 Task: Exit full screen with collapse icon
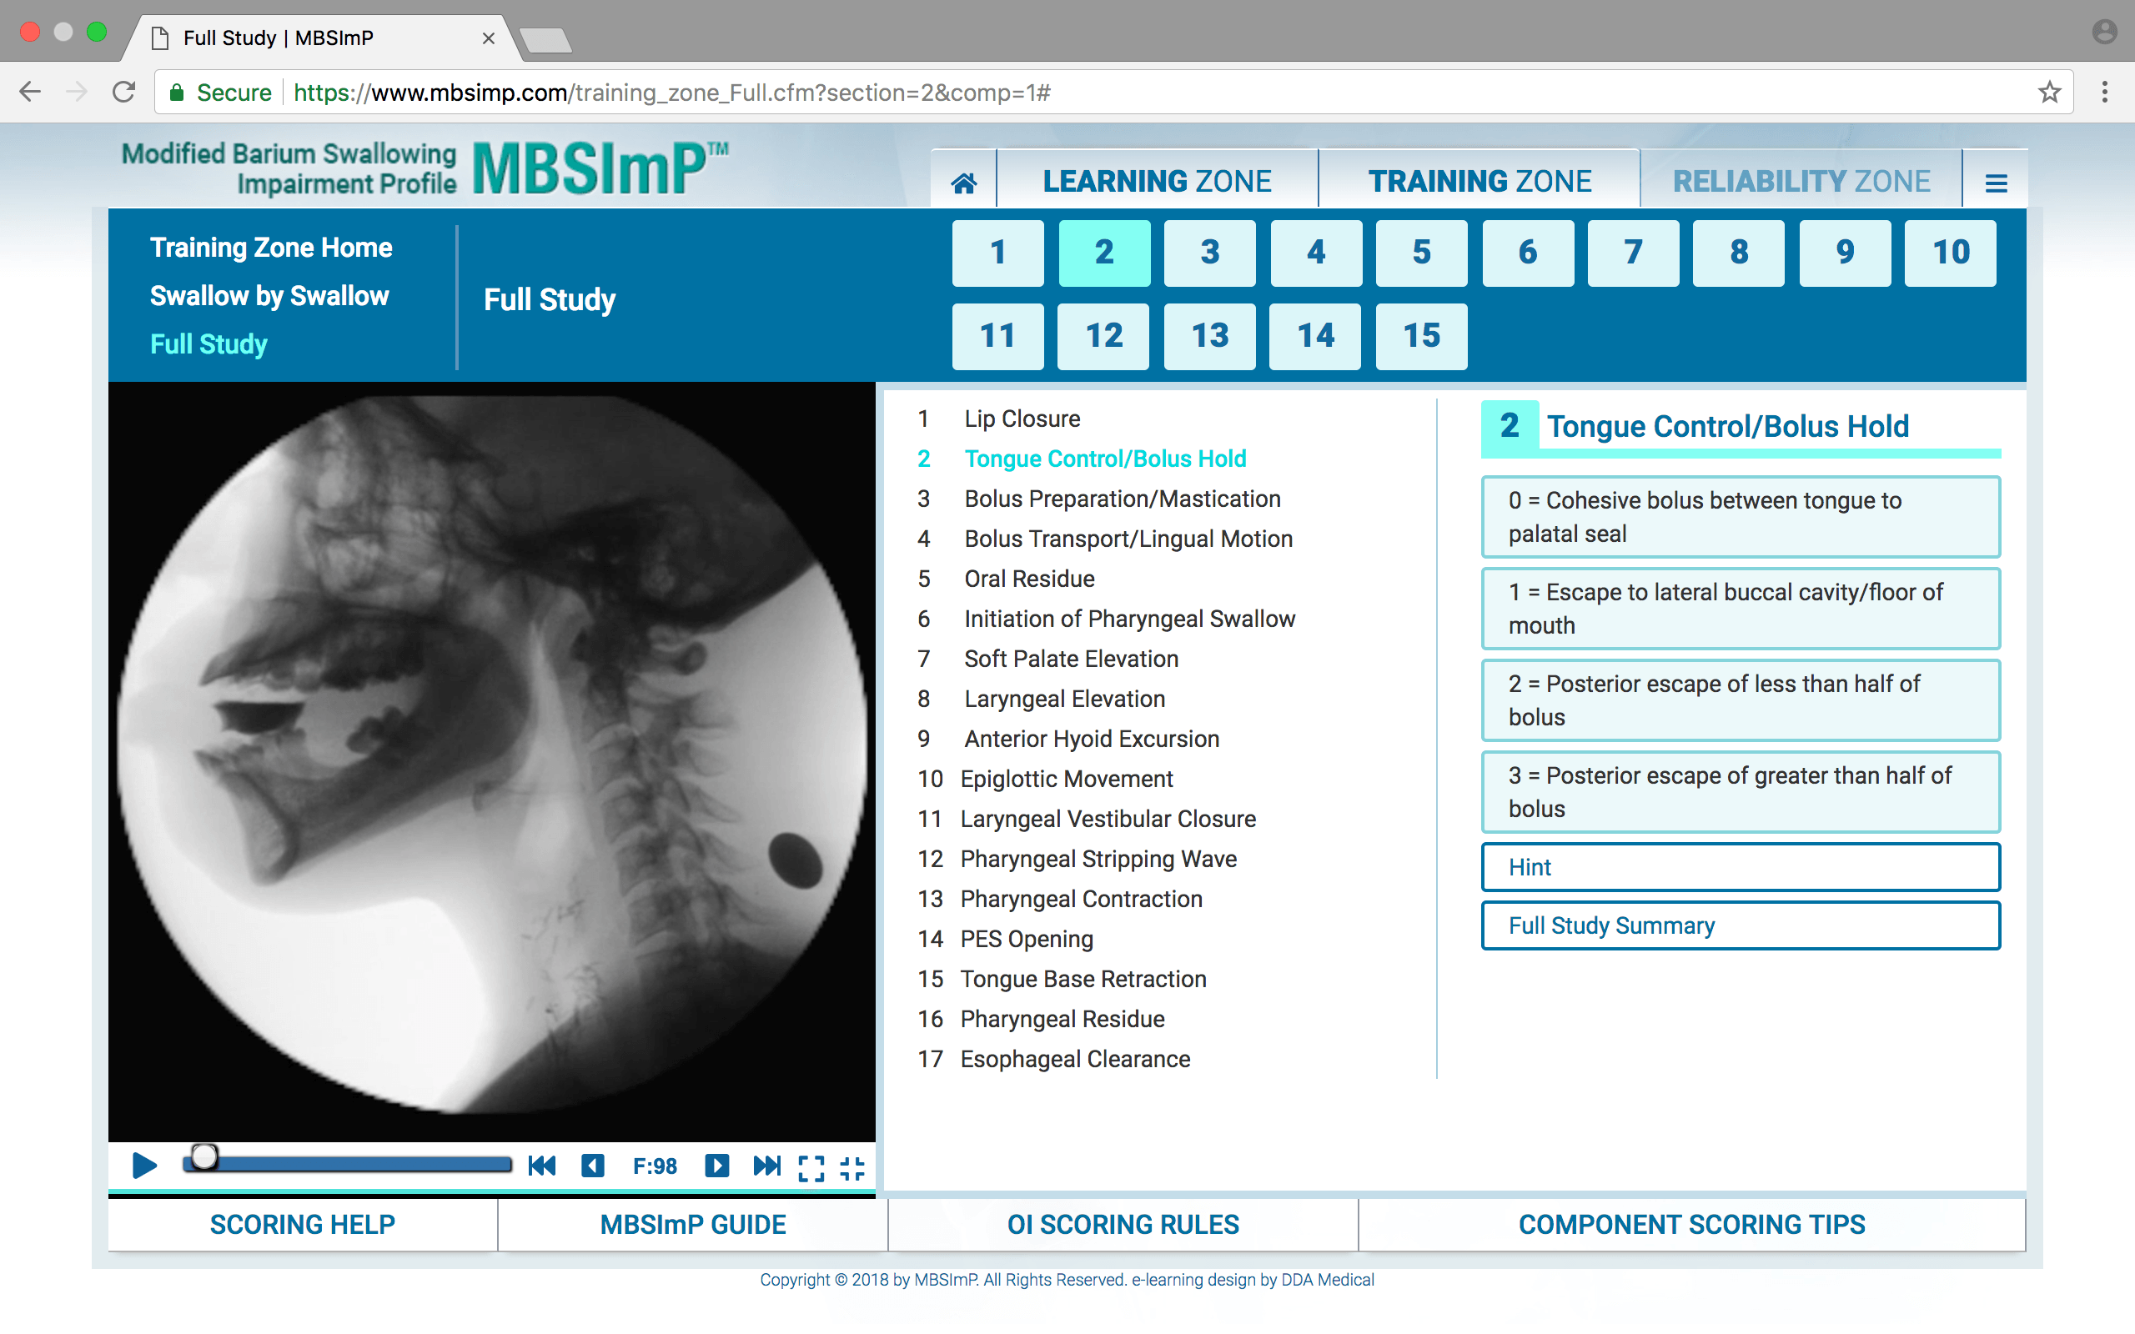852,1167
